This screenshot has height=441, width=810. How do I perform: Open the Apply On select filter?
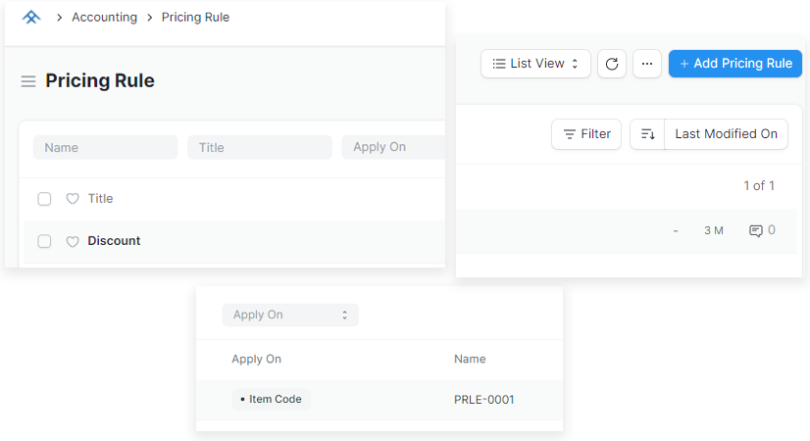point(290,315)
